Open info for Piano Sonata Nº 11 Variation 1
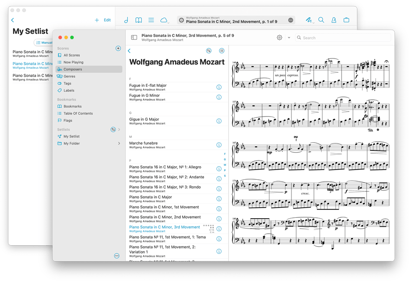The width and height of the screenshot is (409, 281). 219,251
